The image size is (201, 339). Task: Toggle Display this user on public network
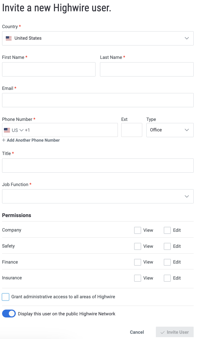pos(9,314)
